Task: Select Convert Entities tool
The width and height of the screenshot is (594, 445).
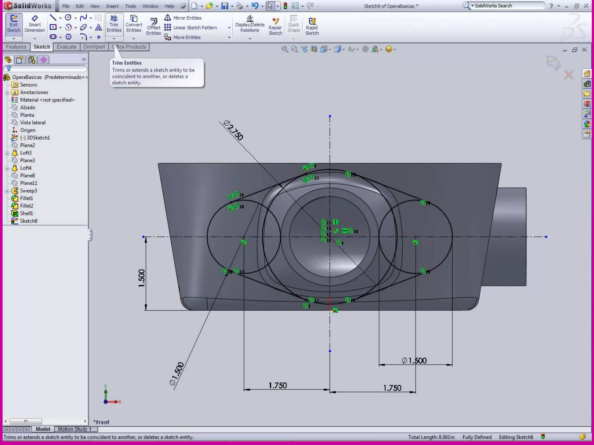Action: tap(134, 24)
